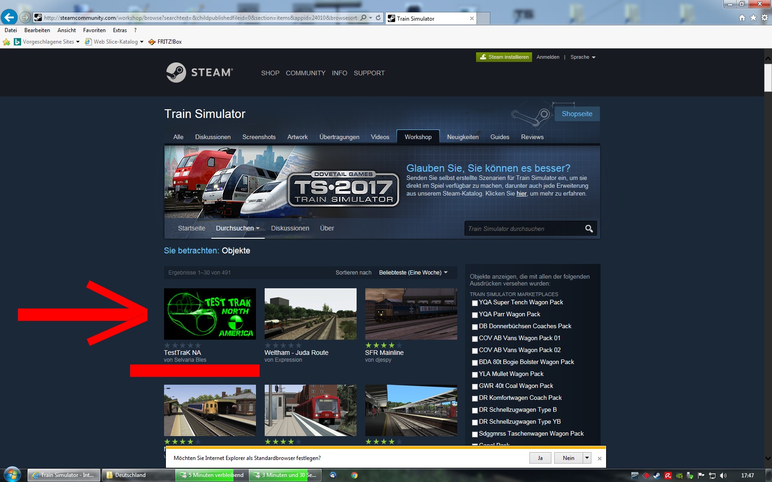Open the Thunderbird icon in the taskbar
The image size is (772, 482).
[x=333, y=475]
